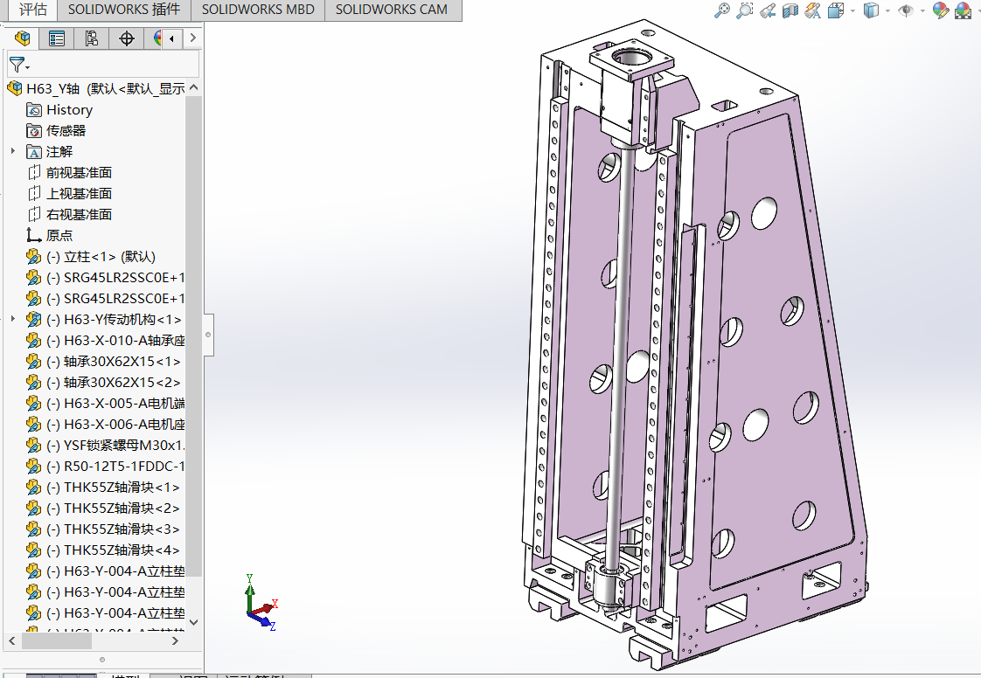
Task: Switch to the ConfigurationManager tab
Action: (92, 38)
